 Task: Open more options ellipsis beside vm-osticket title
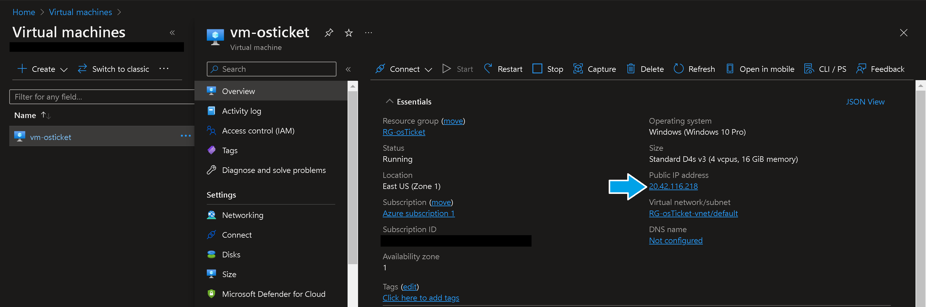click(369, 33)
